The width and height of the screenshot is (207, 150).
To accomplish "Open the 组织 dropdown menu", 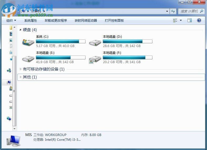I will tap(11, 20).
